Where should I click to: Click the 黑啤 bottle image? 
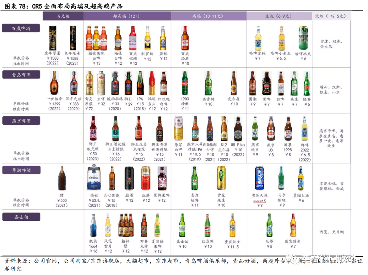(266, 83)
